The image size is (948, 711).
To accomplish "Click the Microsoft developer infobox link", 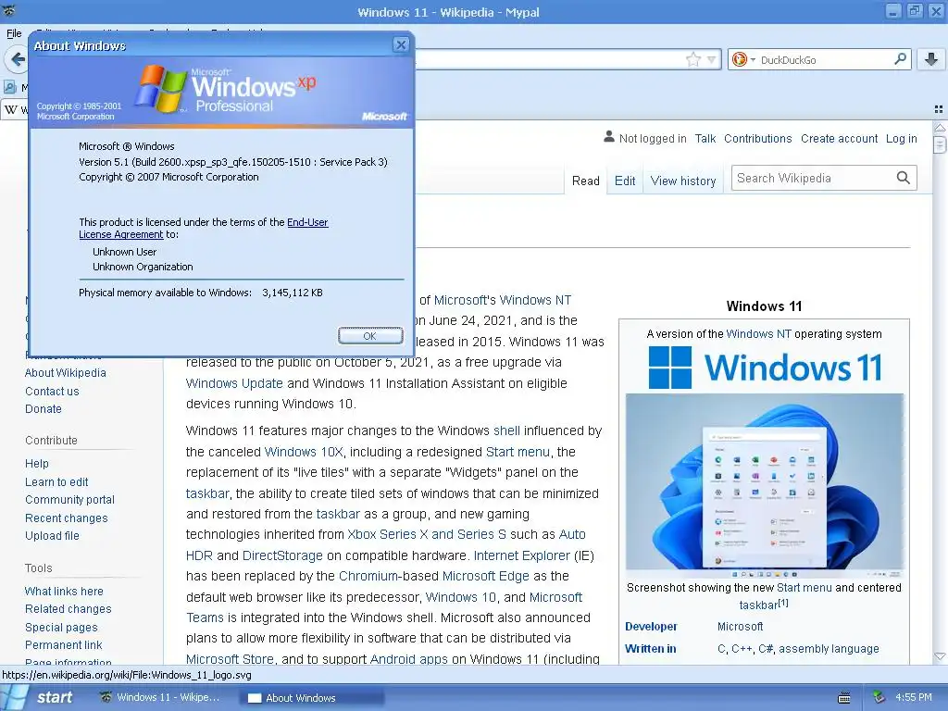I will tap(740, 627).
